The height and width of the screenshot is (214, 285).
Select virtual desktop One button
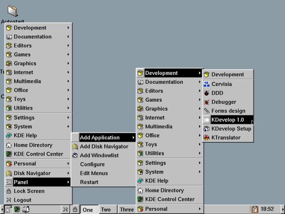coord(88,210)
